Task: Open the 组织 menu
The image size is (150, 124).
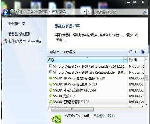Action: (54, 52)
